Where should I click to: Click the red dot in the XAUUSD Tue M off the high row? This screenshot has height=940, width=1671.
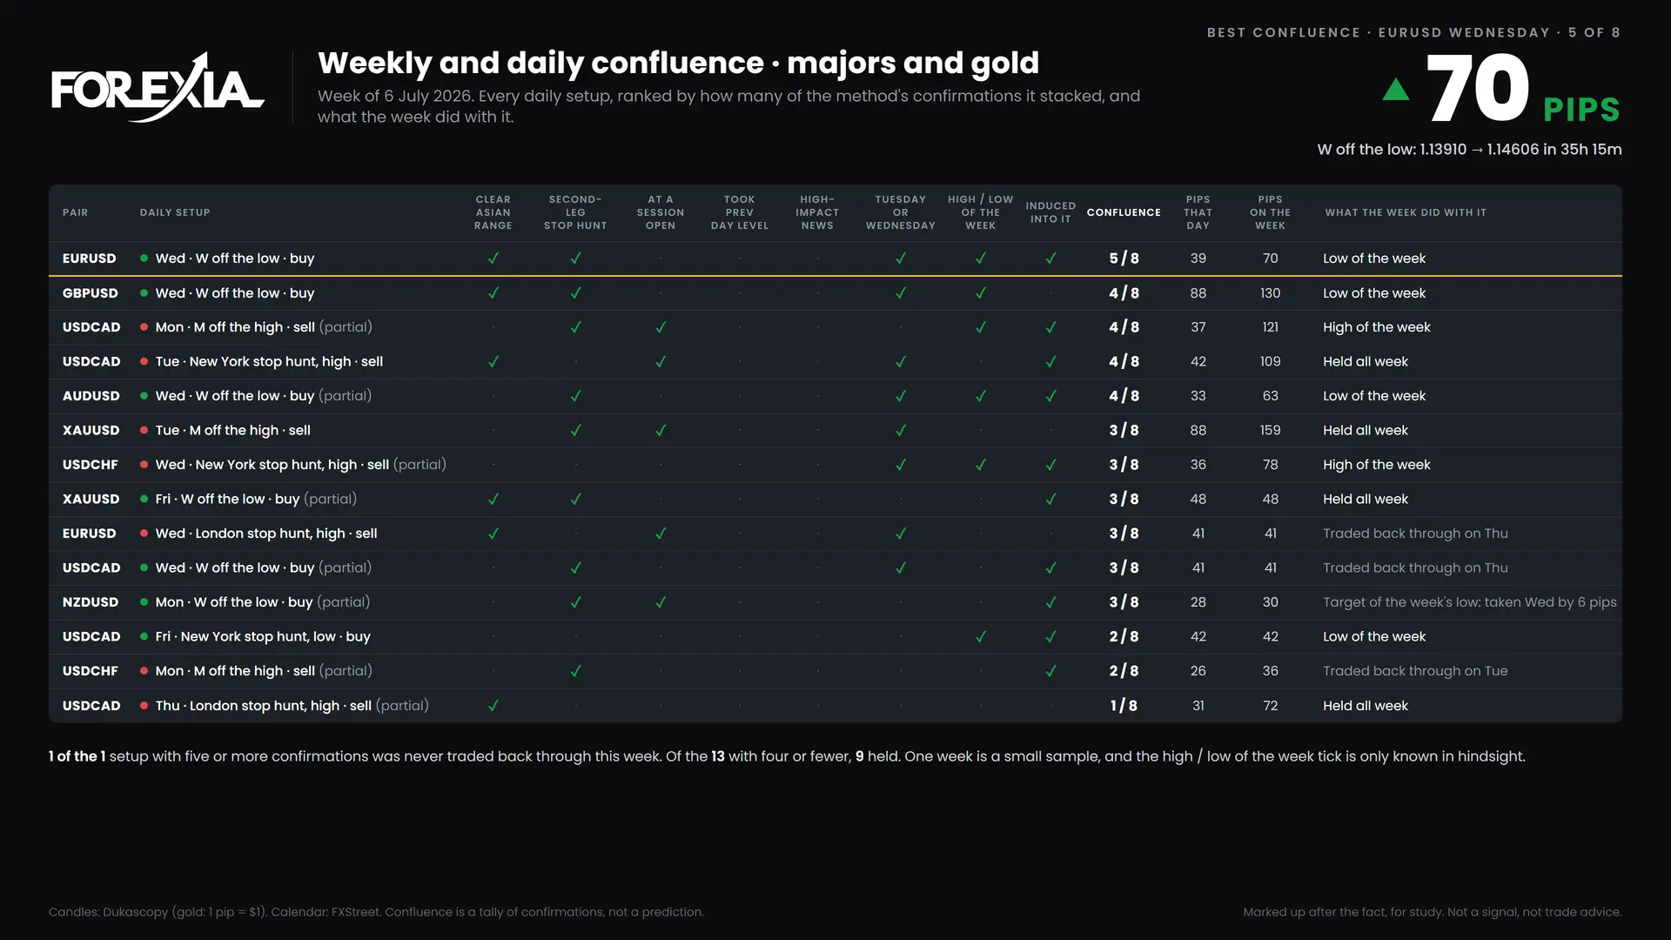(x=144, y=430)
